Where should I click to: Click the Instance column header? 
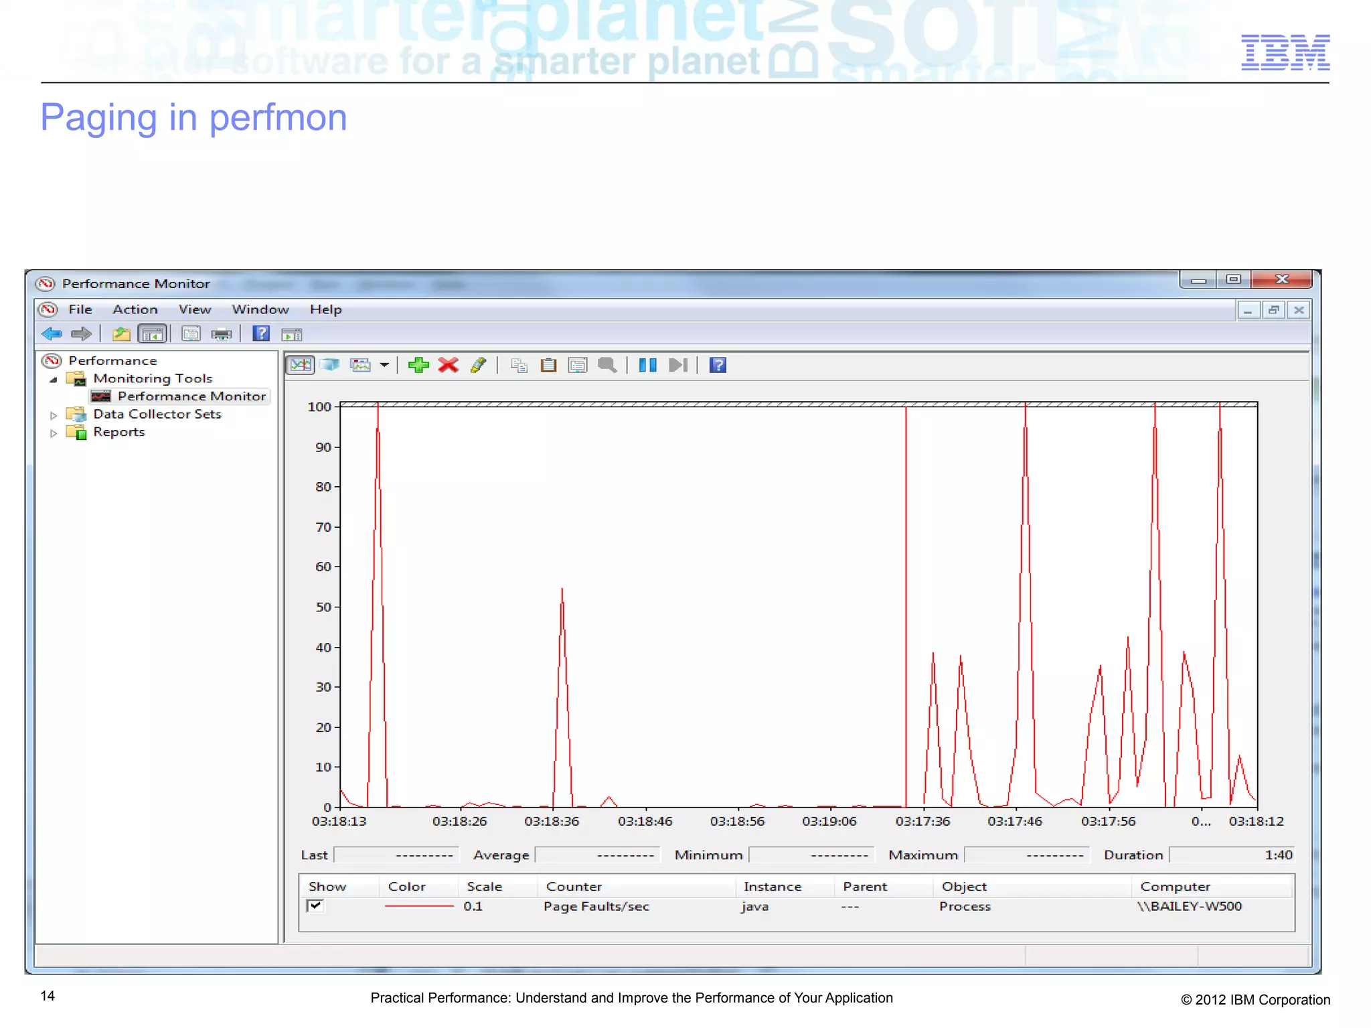pos(785,887)
